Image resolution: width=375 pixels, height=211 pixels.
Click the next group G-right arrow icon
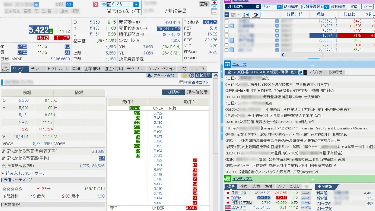coord(256,15)
